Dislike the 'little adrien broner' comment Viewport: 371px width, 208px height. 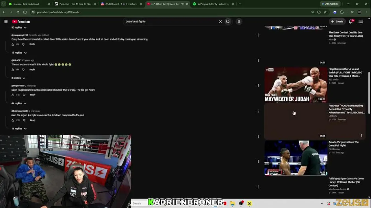23,44
